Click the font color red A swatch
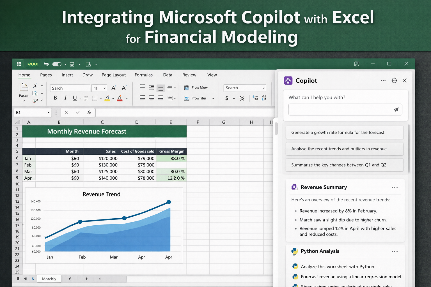 click(120, 98)
